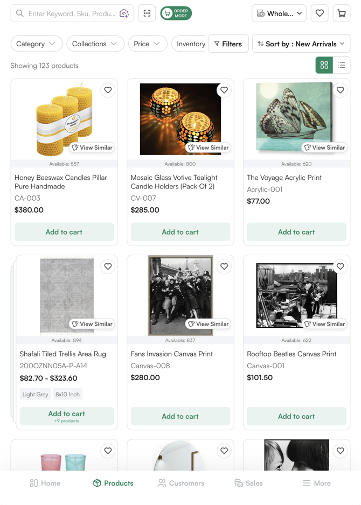
Task: Open the shopping cart icon
Action: pyautogui.click(x=342, y=13)
